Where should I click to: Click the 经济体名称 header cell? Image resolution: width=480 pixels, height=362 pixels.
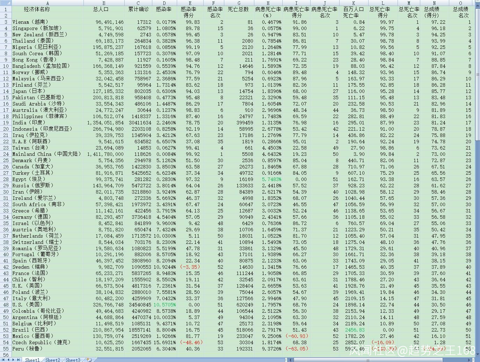point(48,9)
